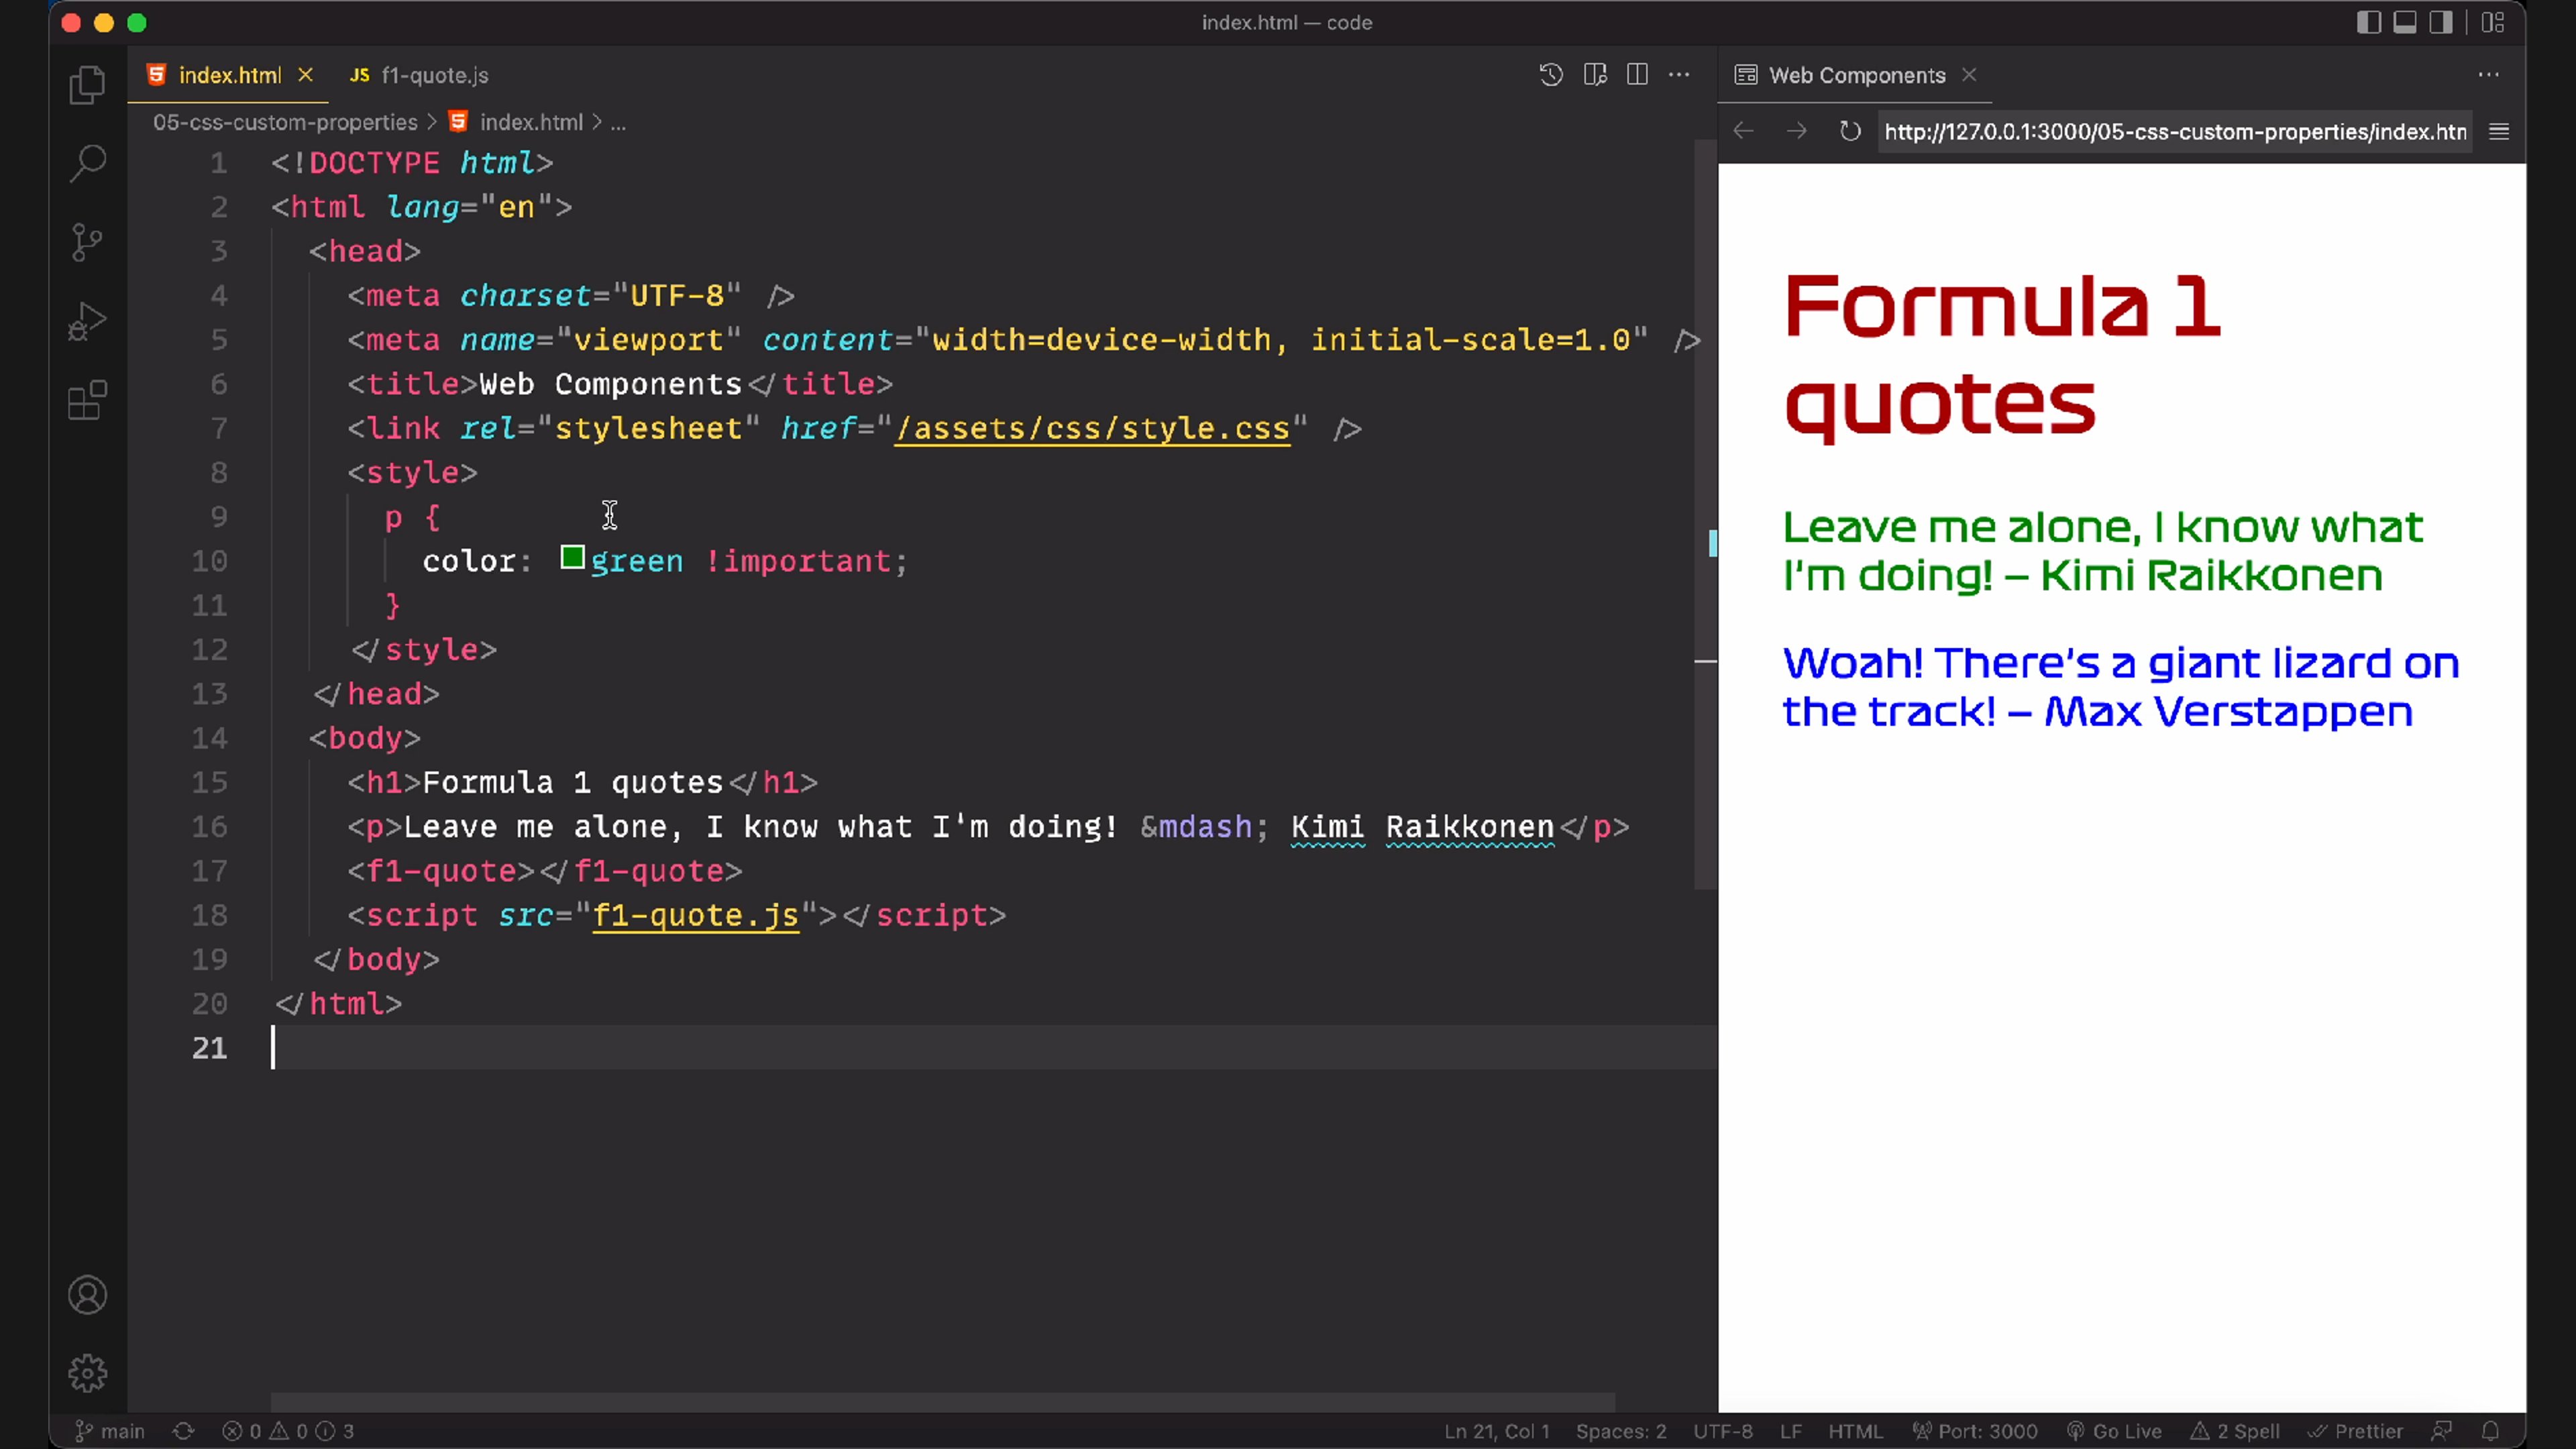Select the Web Components preview tab

click(x=1856, y=75)
